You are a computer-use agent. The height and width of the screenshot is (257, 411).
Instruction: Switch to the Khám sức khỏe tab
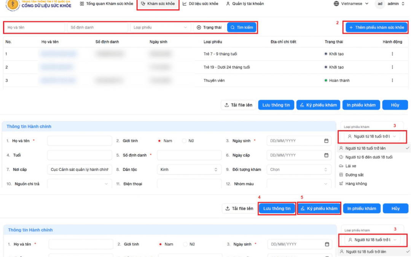[158, 4]
